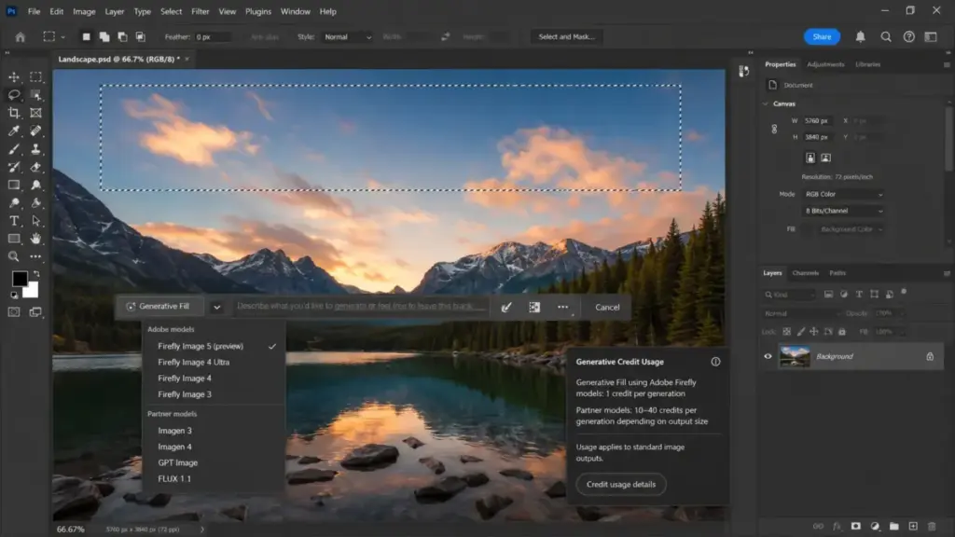The height and width of the screenshot is (537, 955).
Task: Click the Feather value field
Action: point(214,37)
